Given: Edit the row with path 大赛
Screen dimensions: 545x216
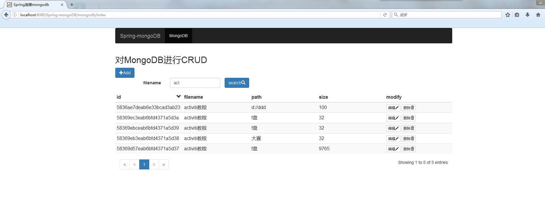Looking at the screenshot, I should (393, 138).
